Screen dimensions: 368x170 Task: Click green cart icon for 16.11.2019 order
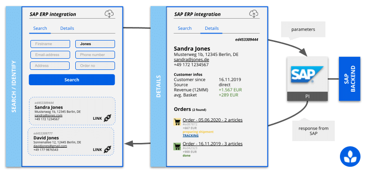pos(177,146)
